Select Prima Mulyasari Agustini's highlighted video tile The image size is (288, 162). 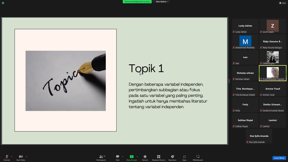tap(273, 73)
